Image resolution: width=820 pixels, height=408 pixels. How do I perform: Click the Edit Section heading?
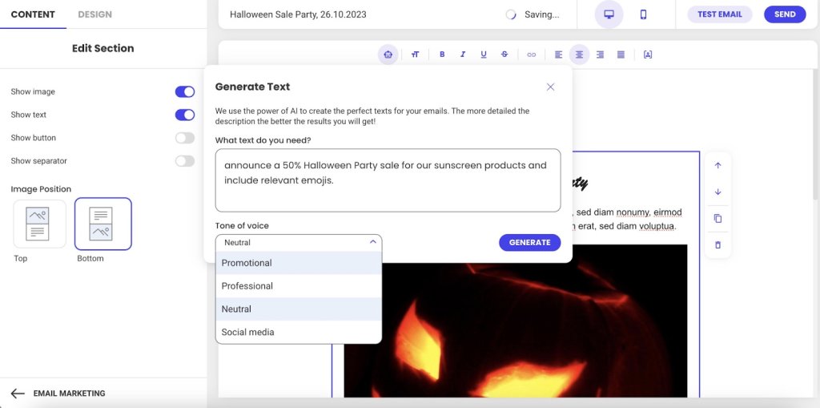tap(103, 48)
